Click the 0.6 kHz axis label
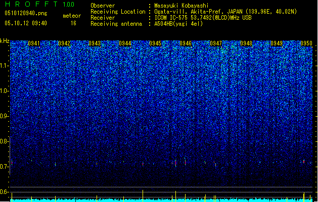The height and width of the screenshot is (202, 318). pos(4,192)
